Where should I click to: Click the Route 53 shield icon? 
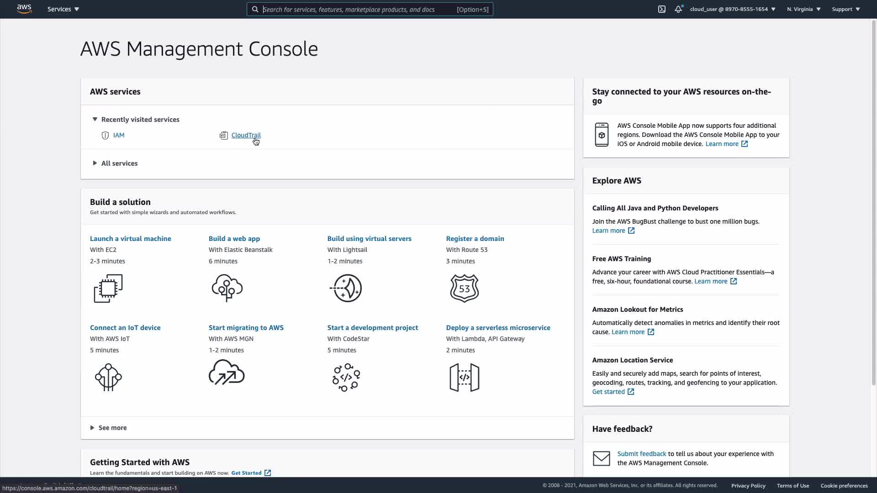[x=464, y=288]
